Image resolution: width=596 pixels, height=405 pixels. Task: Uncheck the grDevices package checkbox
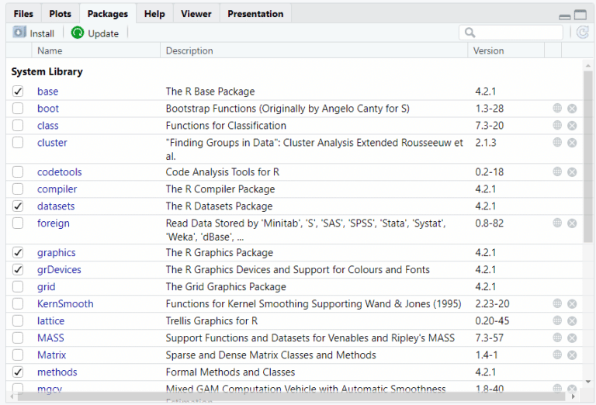point(18,270)
